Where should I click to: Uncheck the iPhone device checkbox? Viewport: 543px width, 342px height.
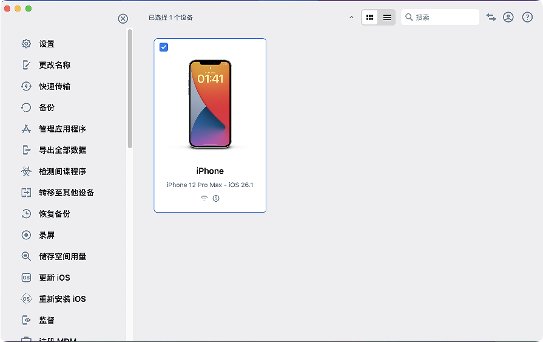164,47
